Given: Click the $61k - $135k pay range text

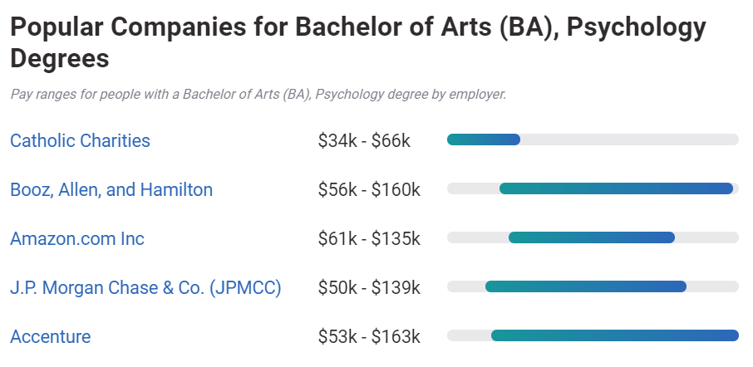Looking at the screenshot, I should 369,239.
